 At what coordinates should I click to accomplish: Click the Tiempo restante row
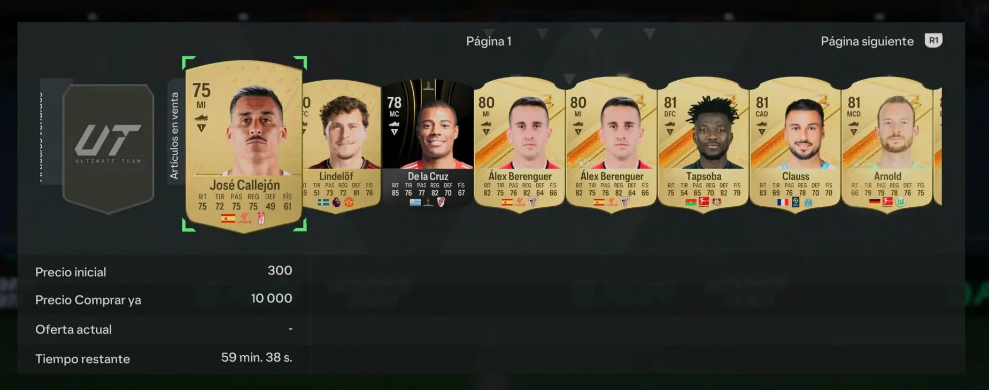pos(164,358)
